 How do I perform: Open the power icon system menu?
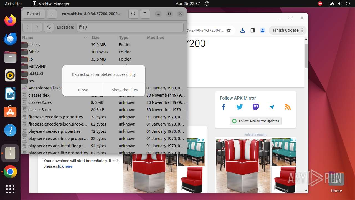pyautogui.click(x=348, y=4)
